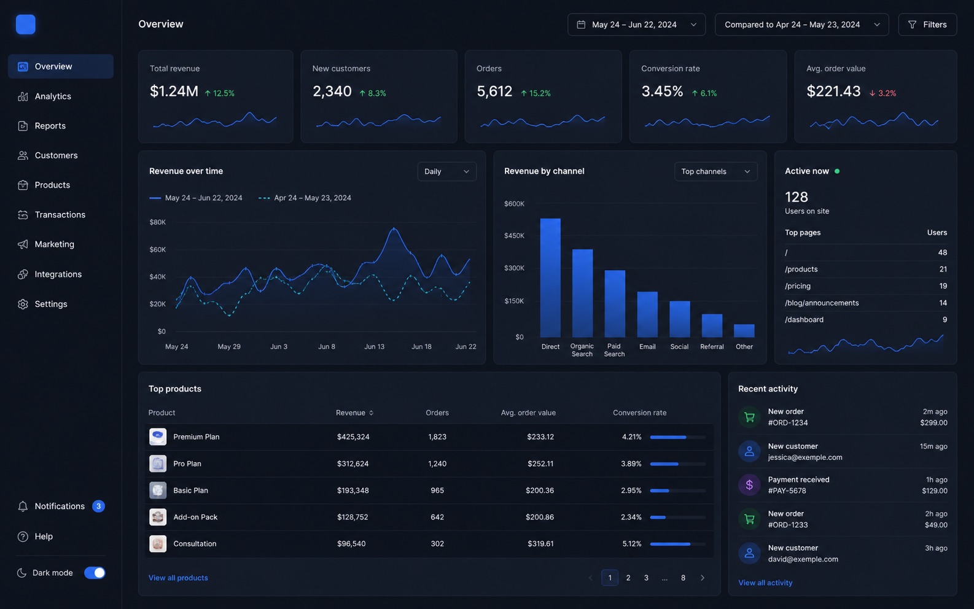Click the Help question mark icon
The image size is (974, 609).
tap(23, 537)
